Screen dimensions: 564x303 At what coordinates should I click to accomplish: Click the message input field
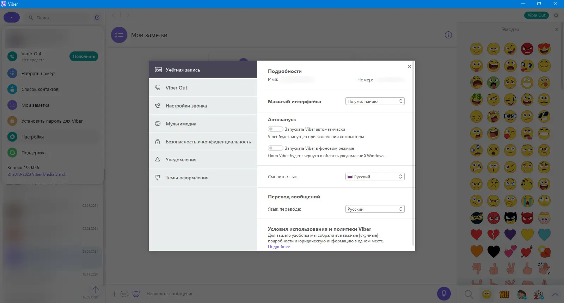(x=289, y=293)
